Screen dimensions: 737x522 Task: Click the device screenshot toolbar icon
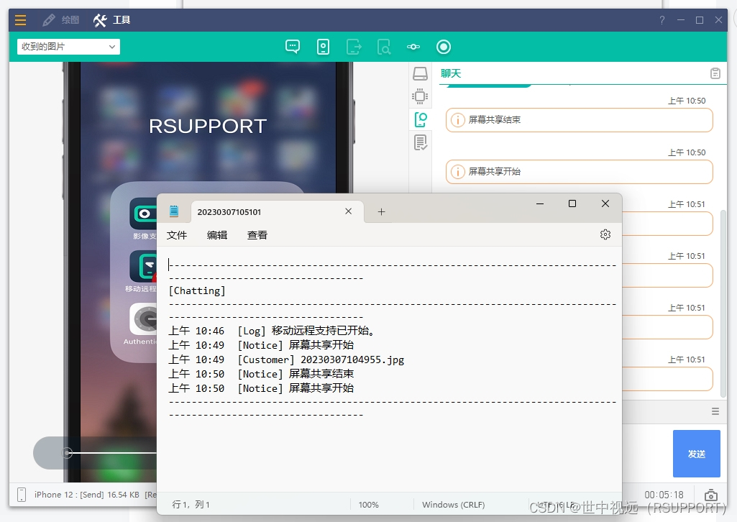pyautogui.click(x=323, y=47)
